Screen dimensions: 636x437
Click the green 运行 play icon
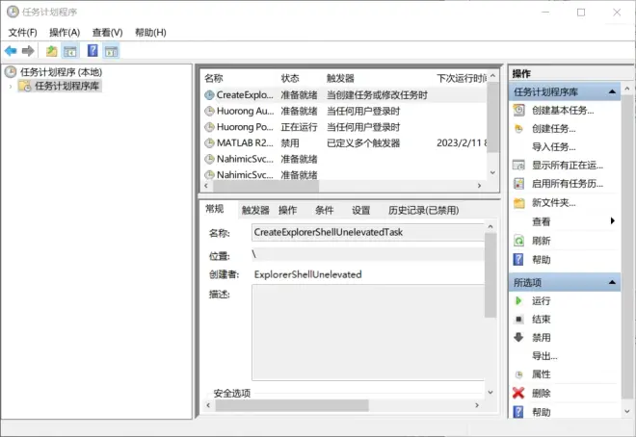[518, 301]
